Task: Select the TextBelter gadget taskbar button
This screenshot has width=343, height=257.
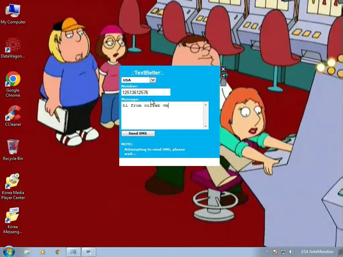Action: [x=73, y=252]
